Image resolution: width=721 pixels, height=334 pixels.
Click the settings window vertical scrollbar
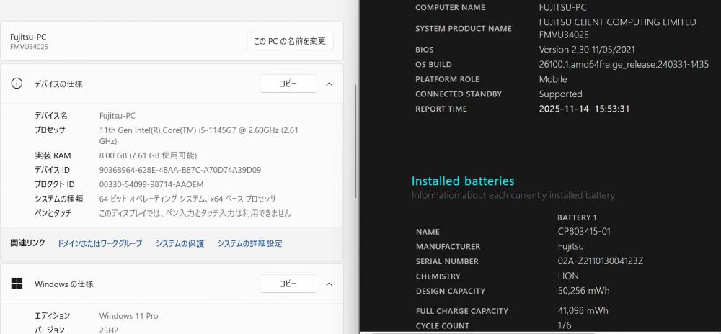(x=355, y=141)
